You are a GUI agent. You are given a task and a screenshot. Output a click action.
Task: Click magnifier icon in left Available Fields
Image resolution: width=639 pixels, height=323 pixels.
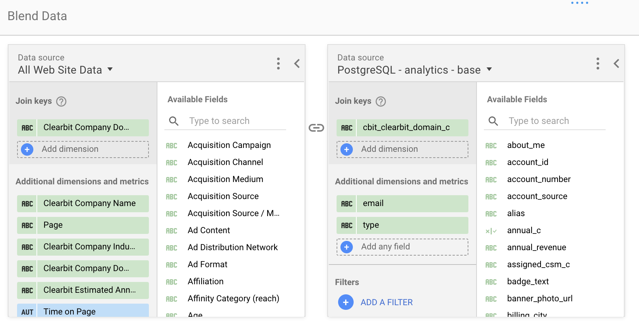[x=174, y=121]
